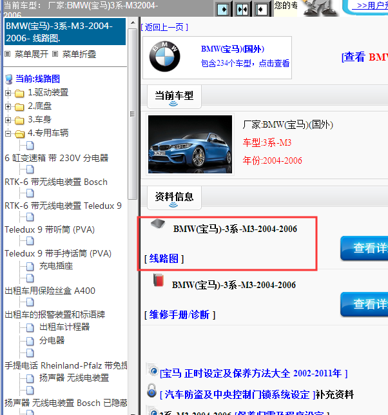The image size is (388, 415).
Task: Click the center-split panel layout button
Action: (242, 10)
